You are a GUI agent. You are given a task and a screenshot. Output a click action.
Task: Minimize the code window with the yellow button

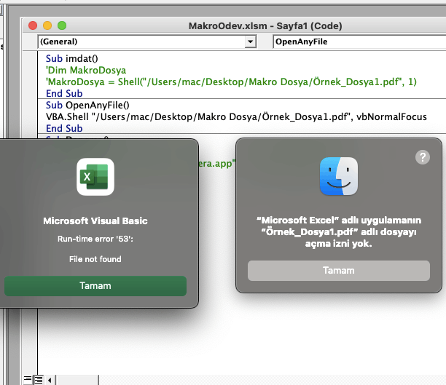(47, 25)
